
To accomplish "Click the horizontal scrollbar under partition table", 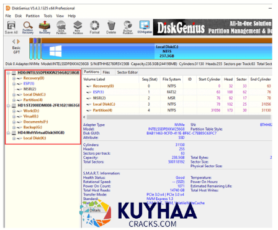I will click(x=179, y=117).
